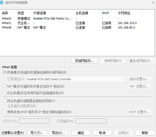Click the 导出(X)... button
Screen dimensions: 156x137
pyautogui.click(x=58, y=133)
